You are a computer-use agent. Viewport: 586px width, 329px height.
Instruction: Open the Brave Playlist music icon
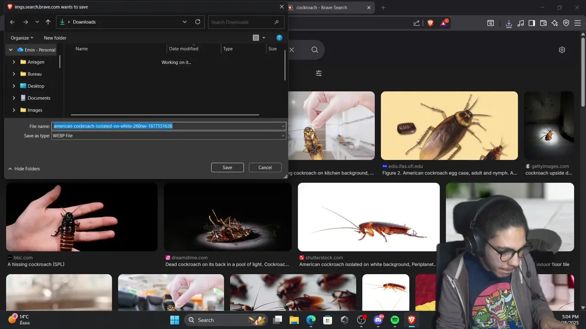pyautogui.click(x=521, y=23)
